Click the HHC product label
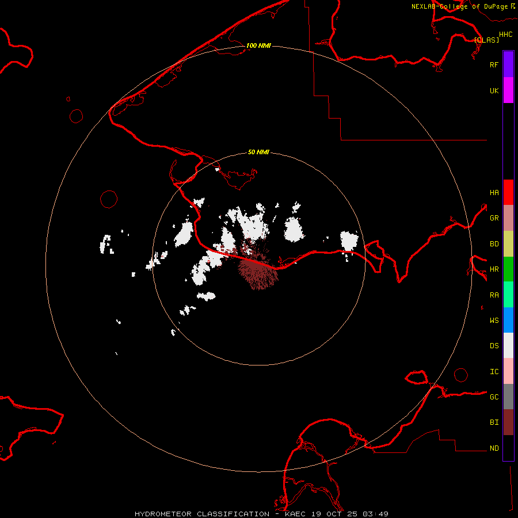Viewport: 518px width, 518px height. [505, 35]
